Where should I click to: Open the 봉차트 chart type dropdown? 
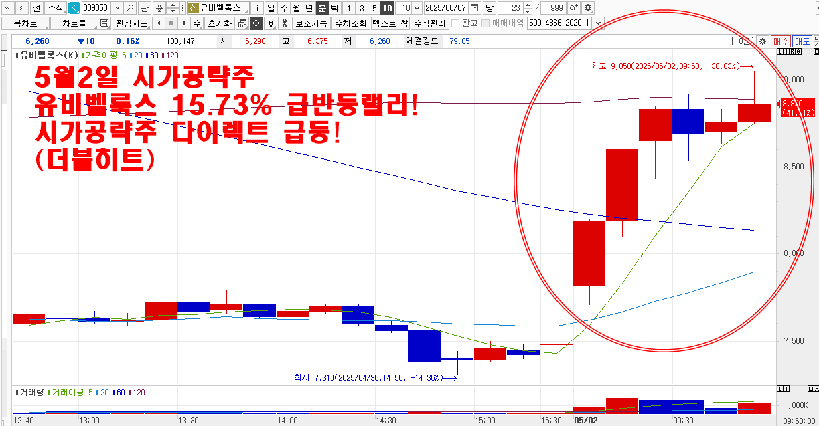coord(25,23)
